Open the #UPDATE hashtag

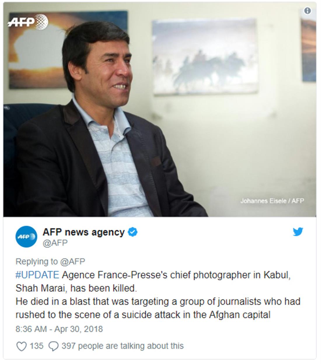click(37, 275)
